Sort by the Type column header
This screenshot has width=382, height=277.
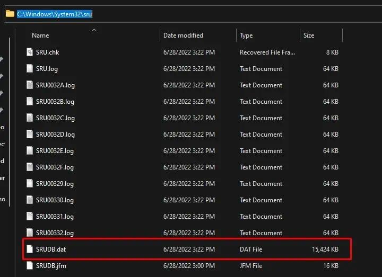pyautogui.click(x=246, y=35)
